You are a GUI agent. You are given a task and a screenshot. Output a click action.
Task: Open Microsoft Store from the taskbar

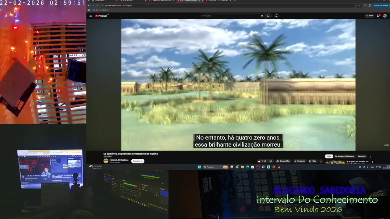pos(253,167)
